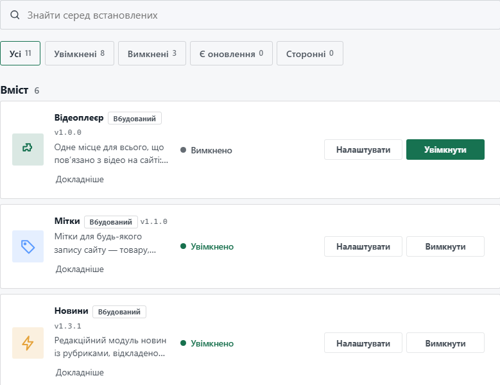This screenshot has width=500, height=385.
Task: Click the Відеоплеєр module title
Action: [x=79, y=117]
